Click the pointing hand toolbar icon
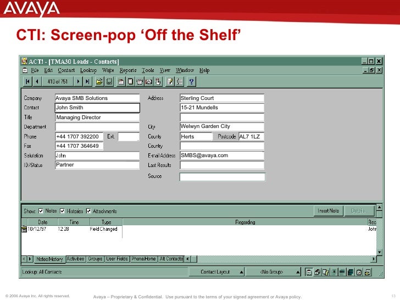The width and height of the screenshot is (400, 300). click(x=158, y=82)
